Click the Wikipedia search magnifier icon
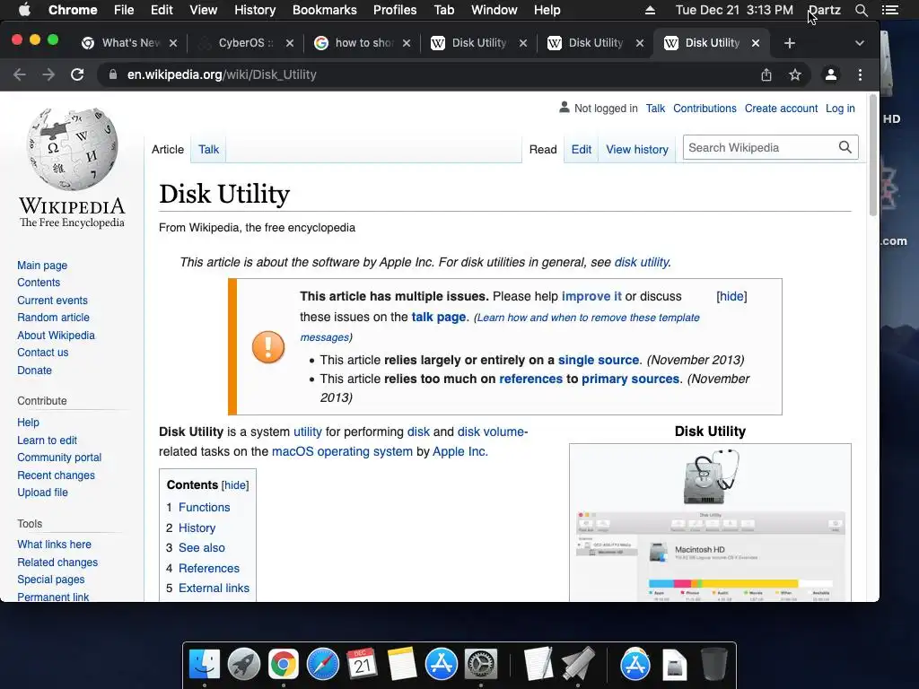Image resolution: width=919 pixels, height=689 pixels. (x=845, y=148)
